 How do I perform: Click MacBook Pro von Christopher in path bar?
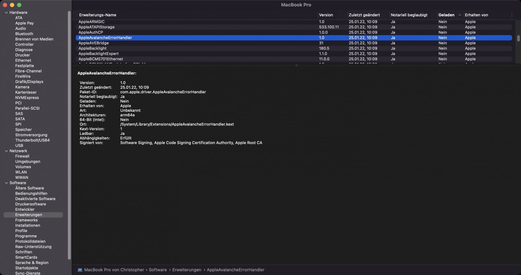114,270
